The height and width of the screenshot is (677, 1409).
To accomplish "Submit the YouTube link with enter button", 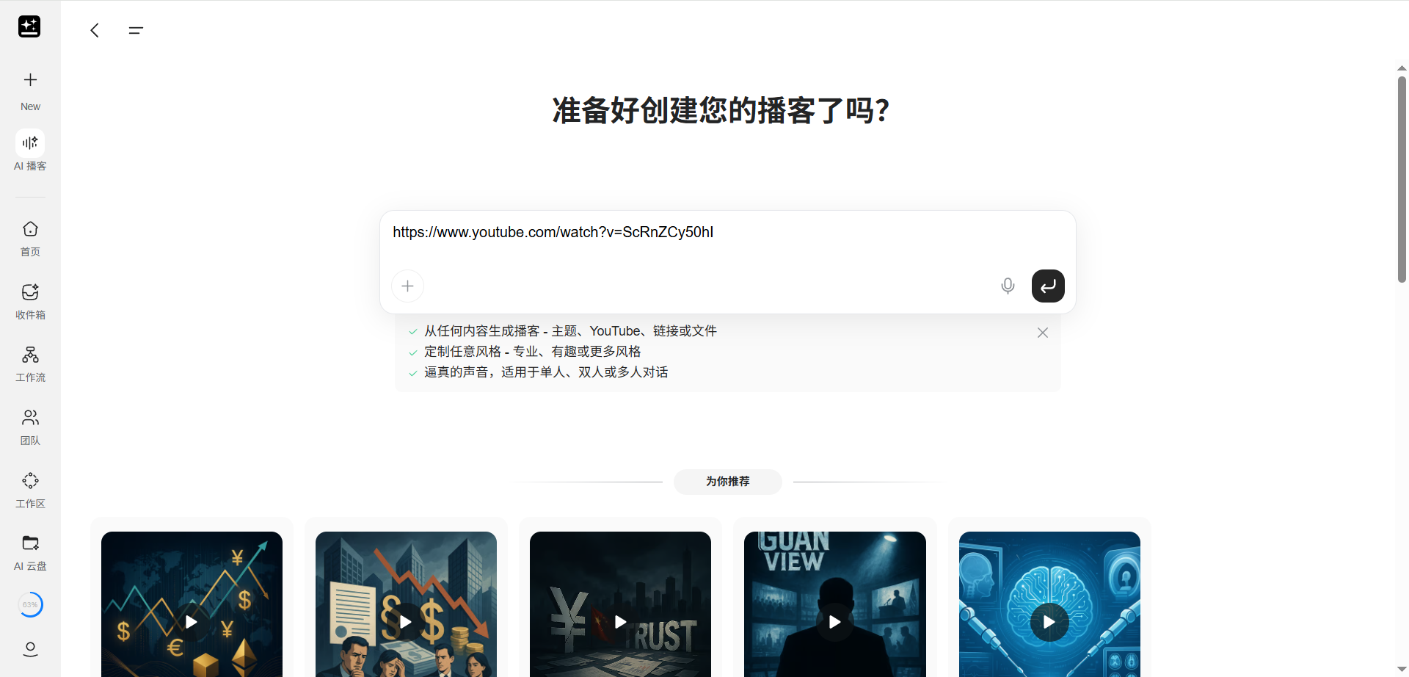I will (1048, 286).
